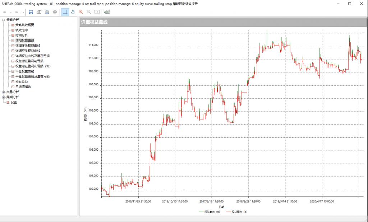Click the 权益高点 green legend entry
Viewport: 368px width, 222px height.
tap(210, 212)
